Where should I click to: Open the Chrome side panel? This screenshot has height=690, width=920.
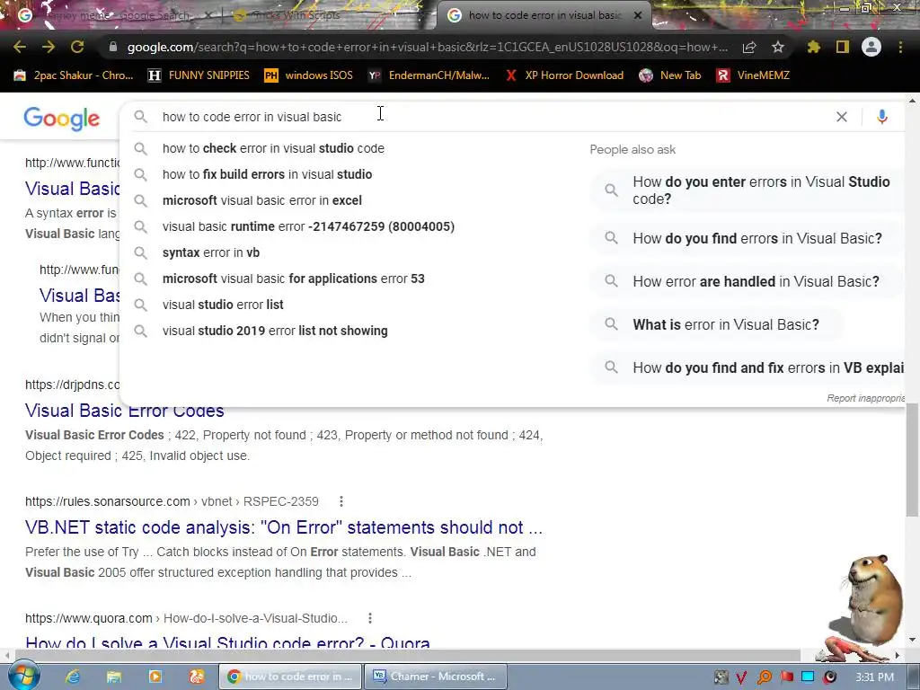[843, 47]
